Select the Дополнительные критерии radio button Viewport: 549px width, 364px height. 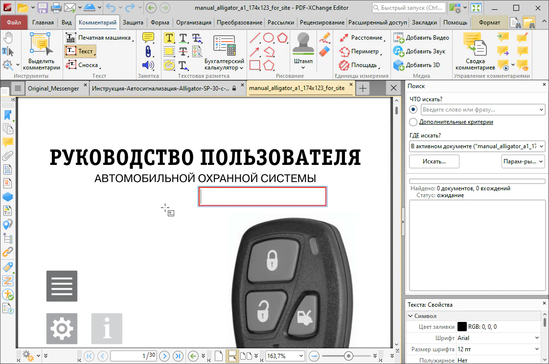pos(413,122)
